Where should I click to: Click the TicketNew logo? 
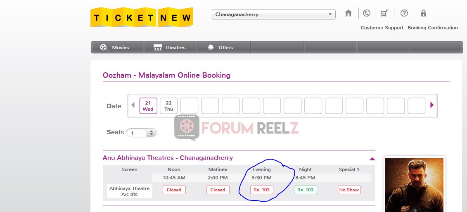(142, 17)
